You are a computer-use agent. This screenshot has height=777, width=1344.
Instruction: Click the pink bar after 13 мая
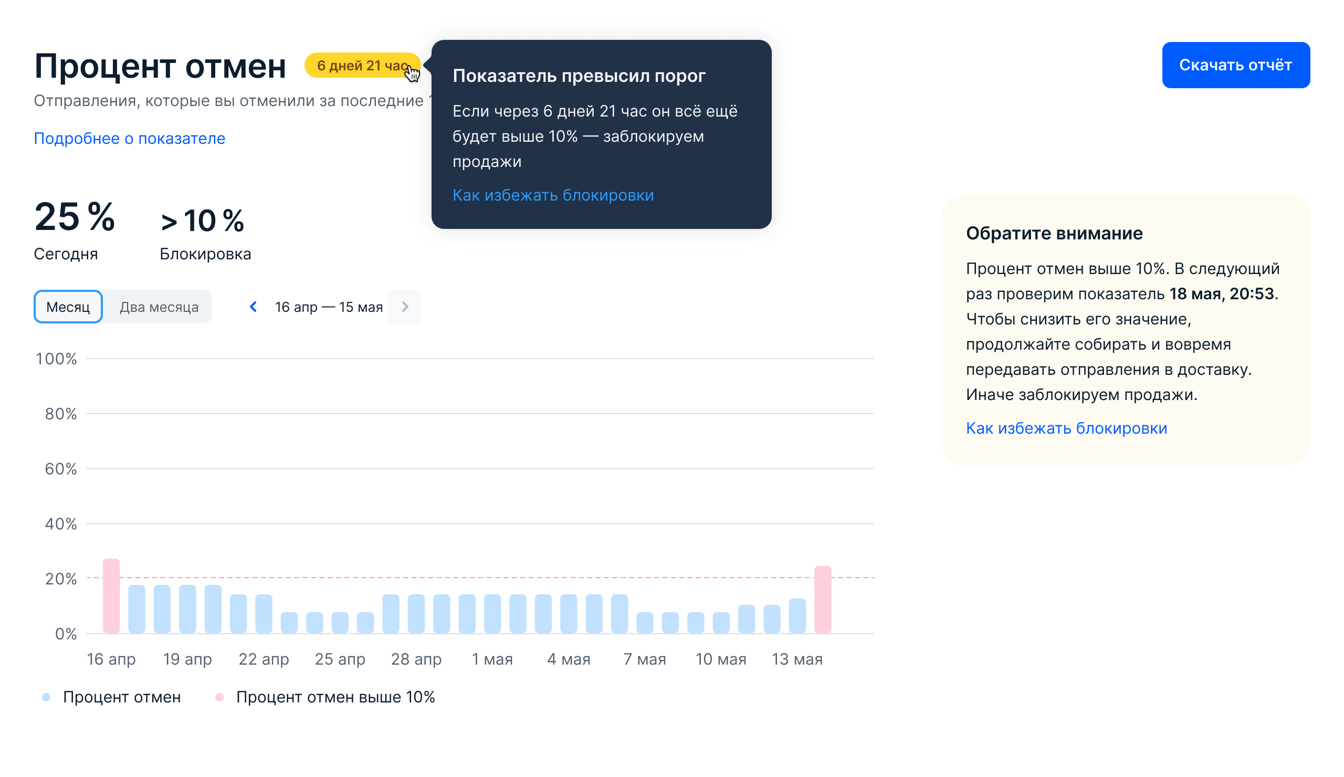(x=822, y=600)
